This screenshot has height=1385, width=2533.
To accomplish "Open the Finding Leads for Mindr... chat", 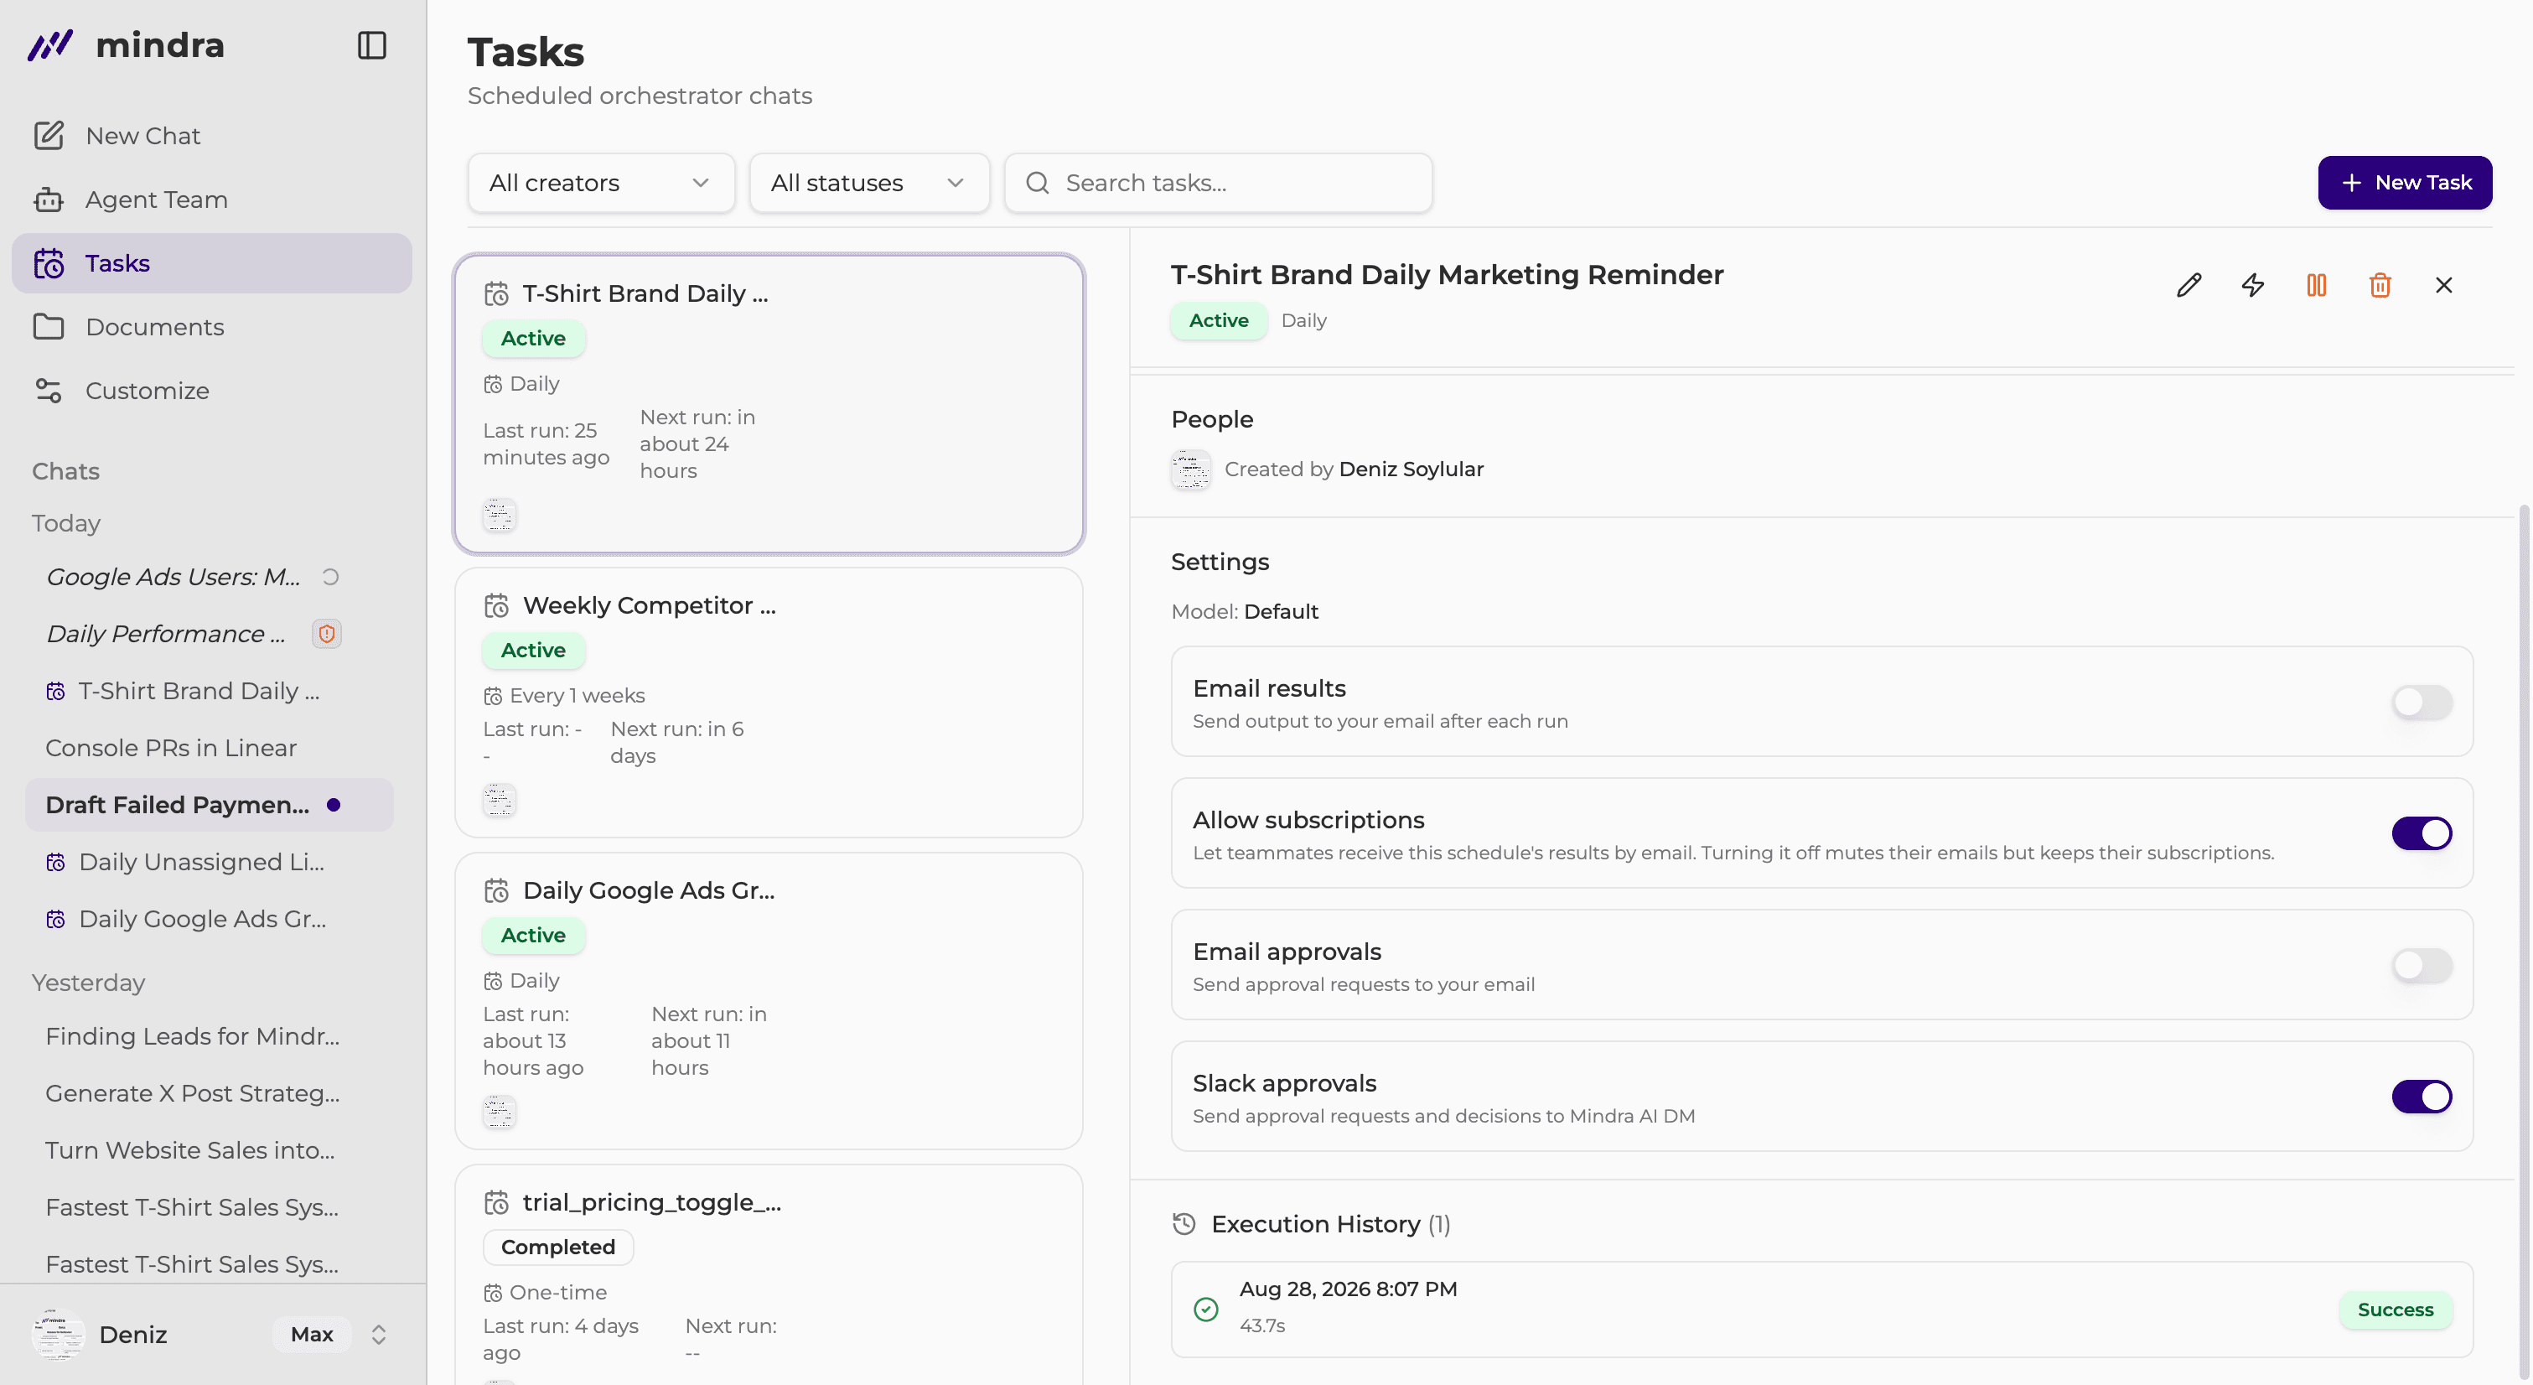I will [x=210, y=1037].
